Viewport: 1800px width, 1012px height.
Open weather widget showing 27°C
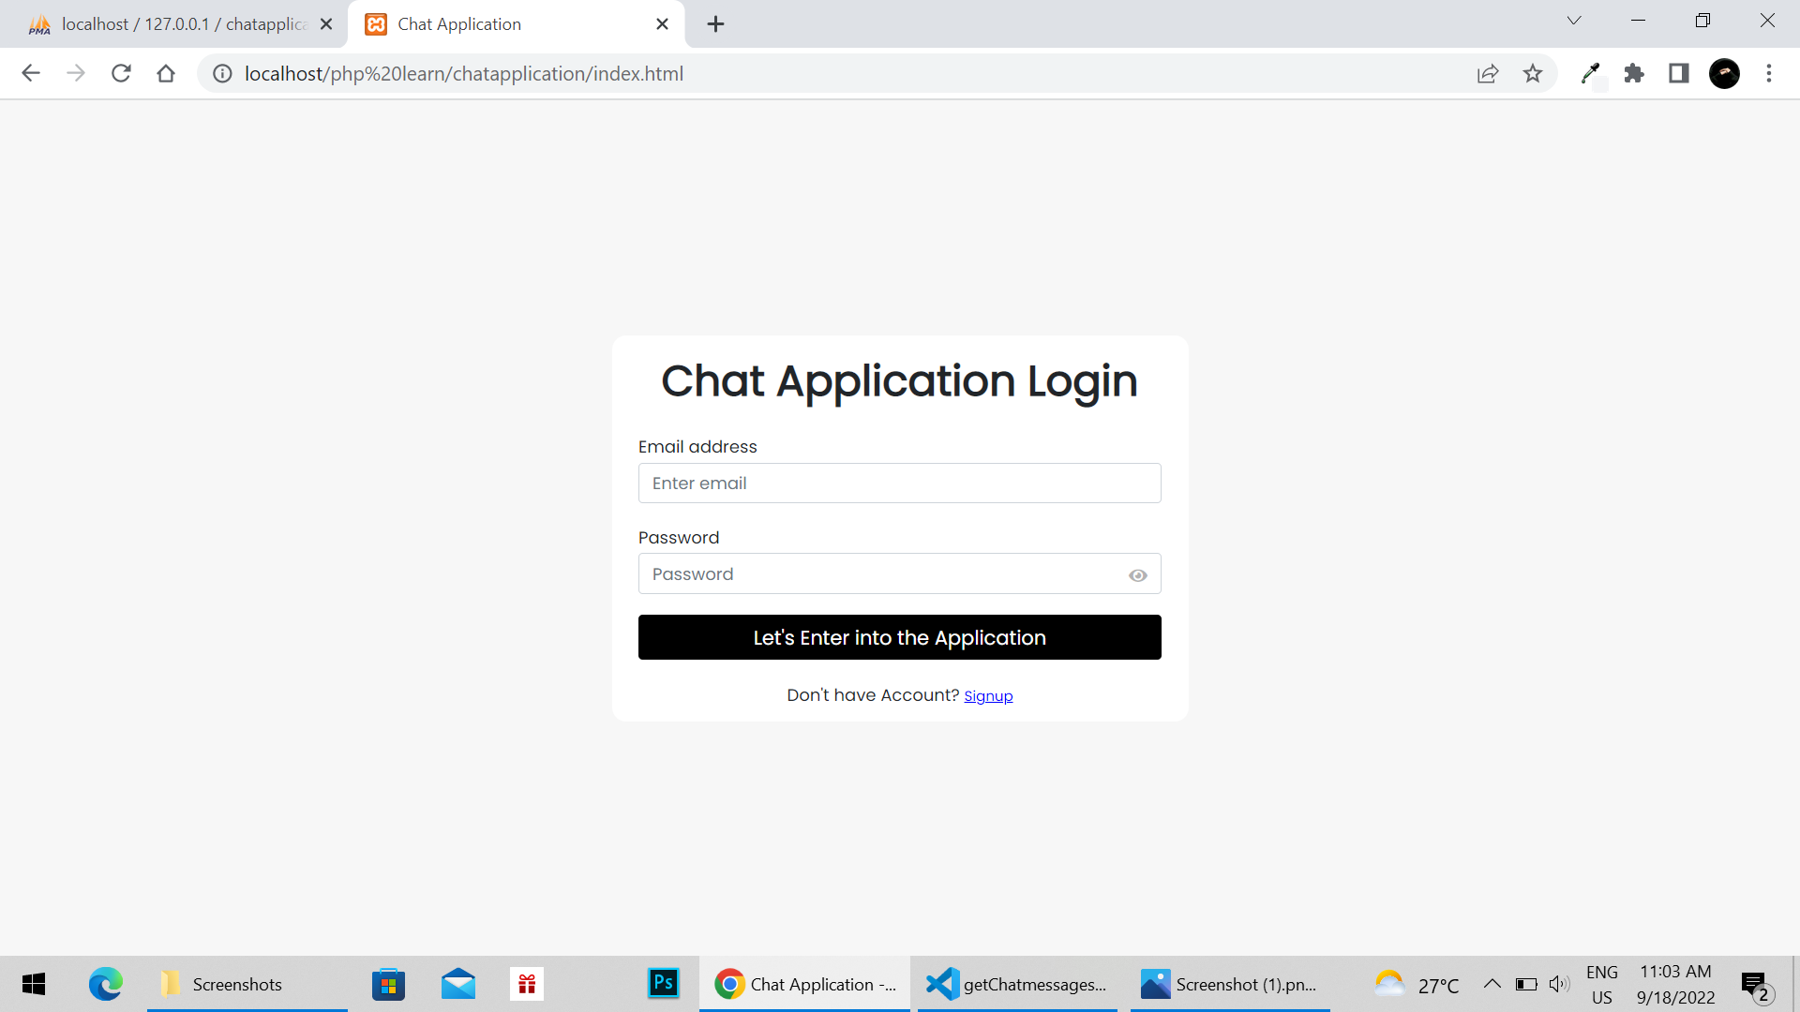pos(1417,984)
